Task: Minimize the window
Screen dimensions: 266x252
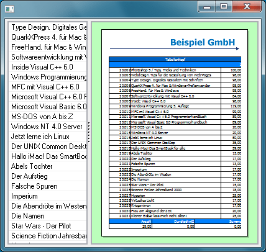Action: click(x=207, y=7)
